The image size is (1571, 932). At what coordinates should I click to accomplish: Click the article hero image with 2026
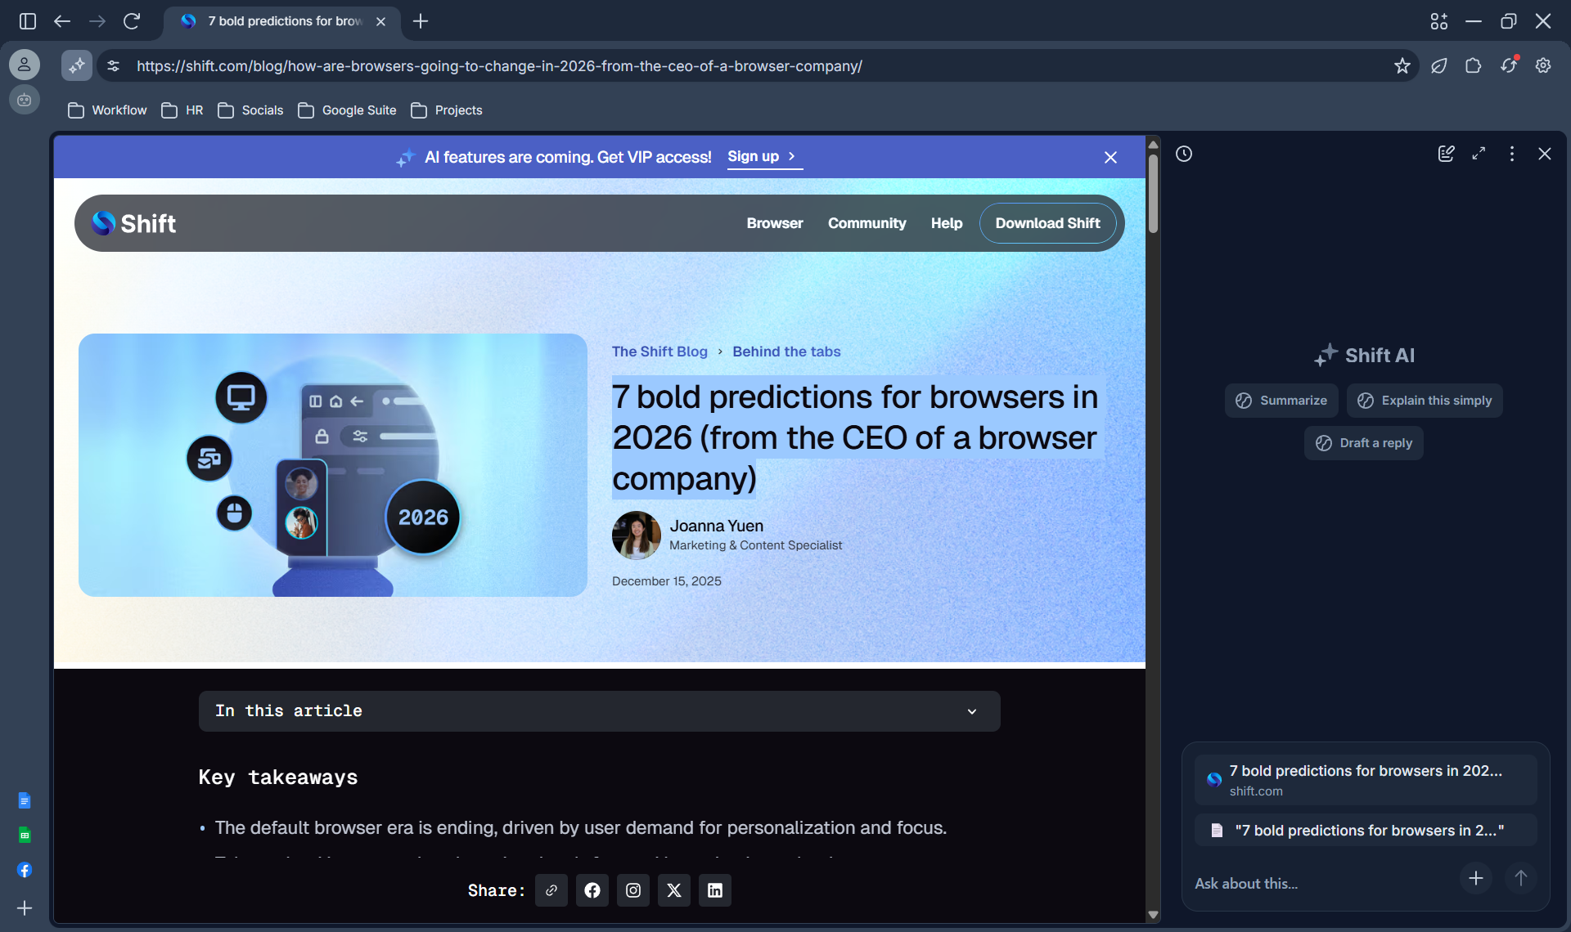pyautogui.click(x=333, y=464)
